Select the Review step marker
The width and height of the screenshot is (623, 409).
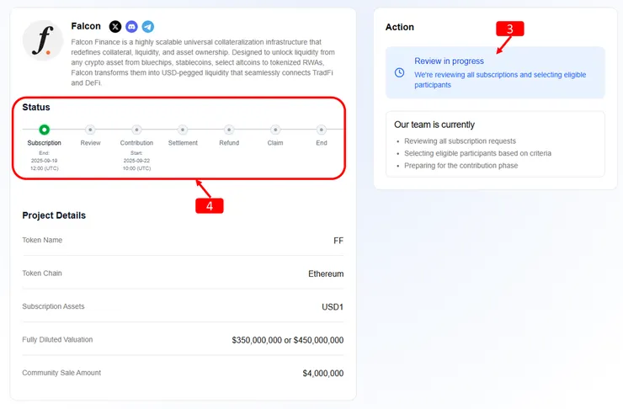pyautogui.click(x=90, y=130)
